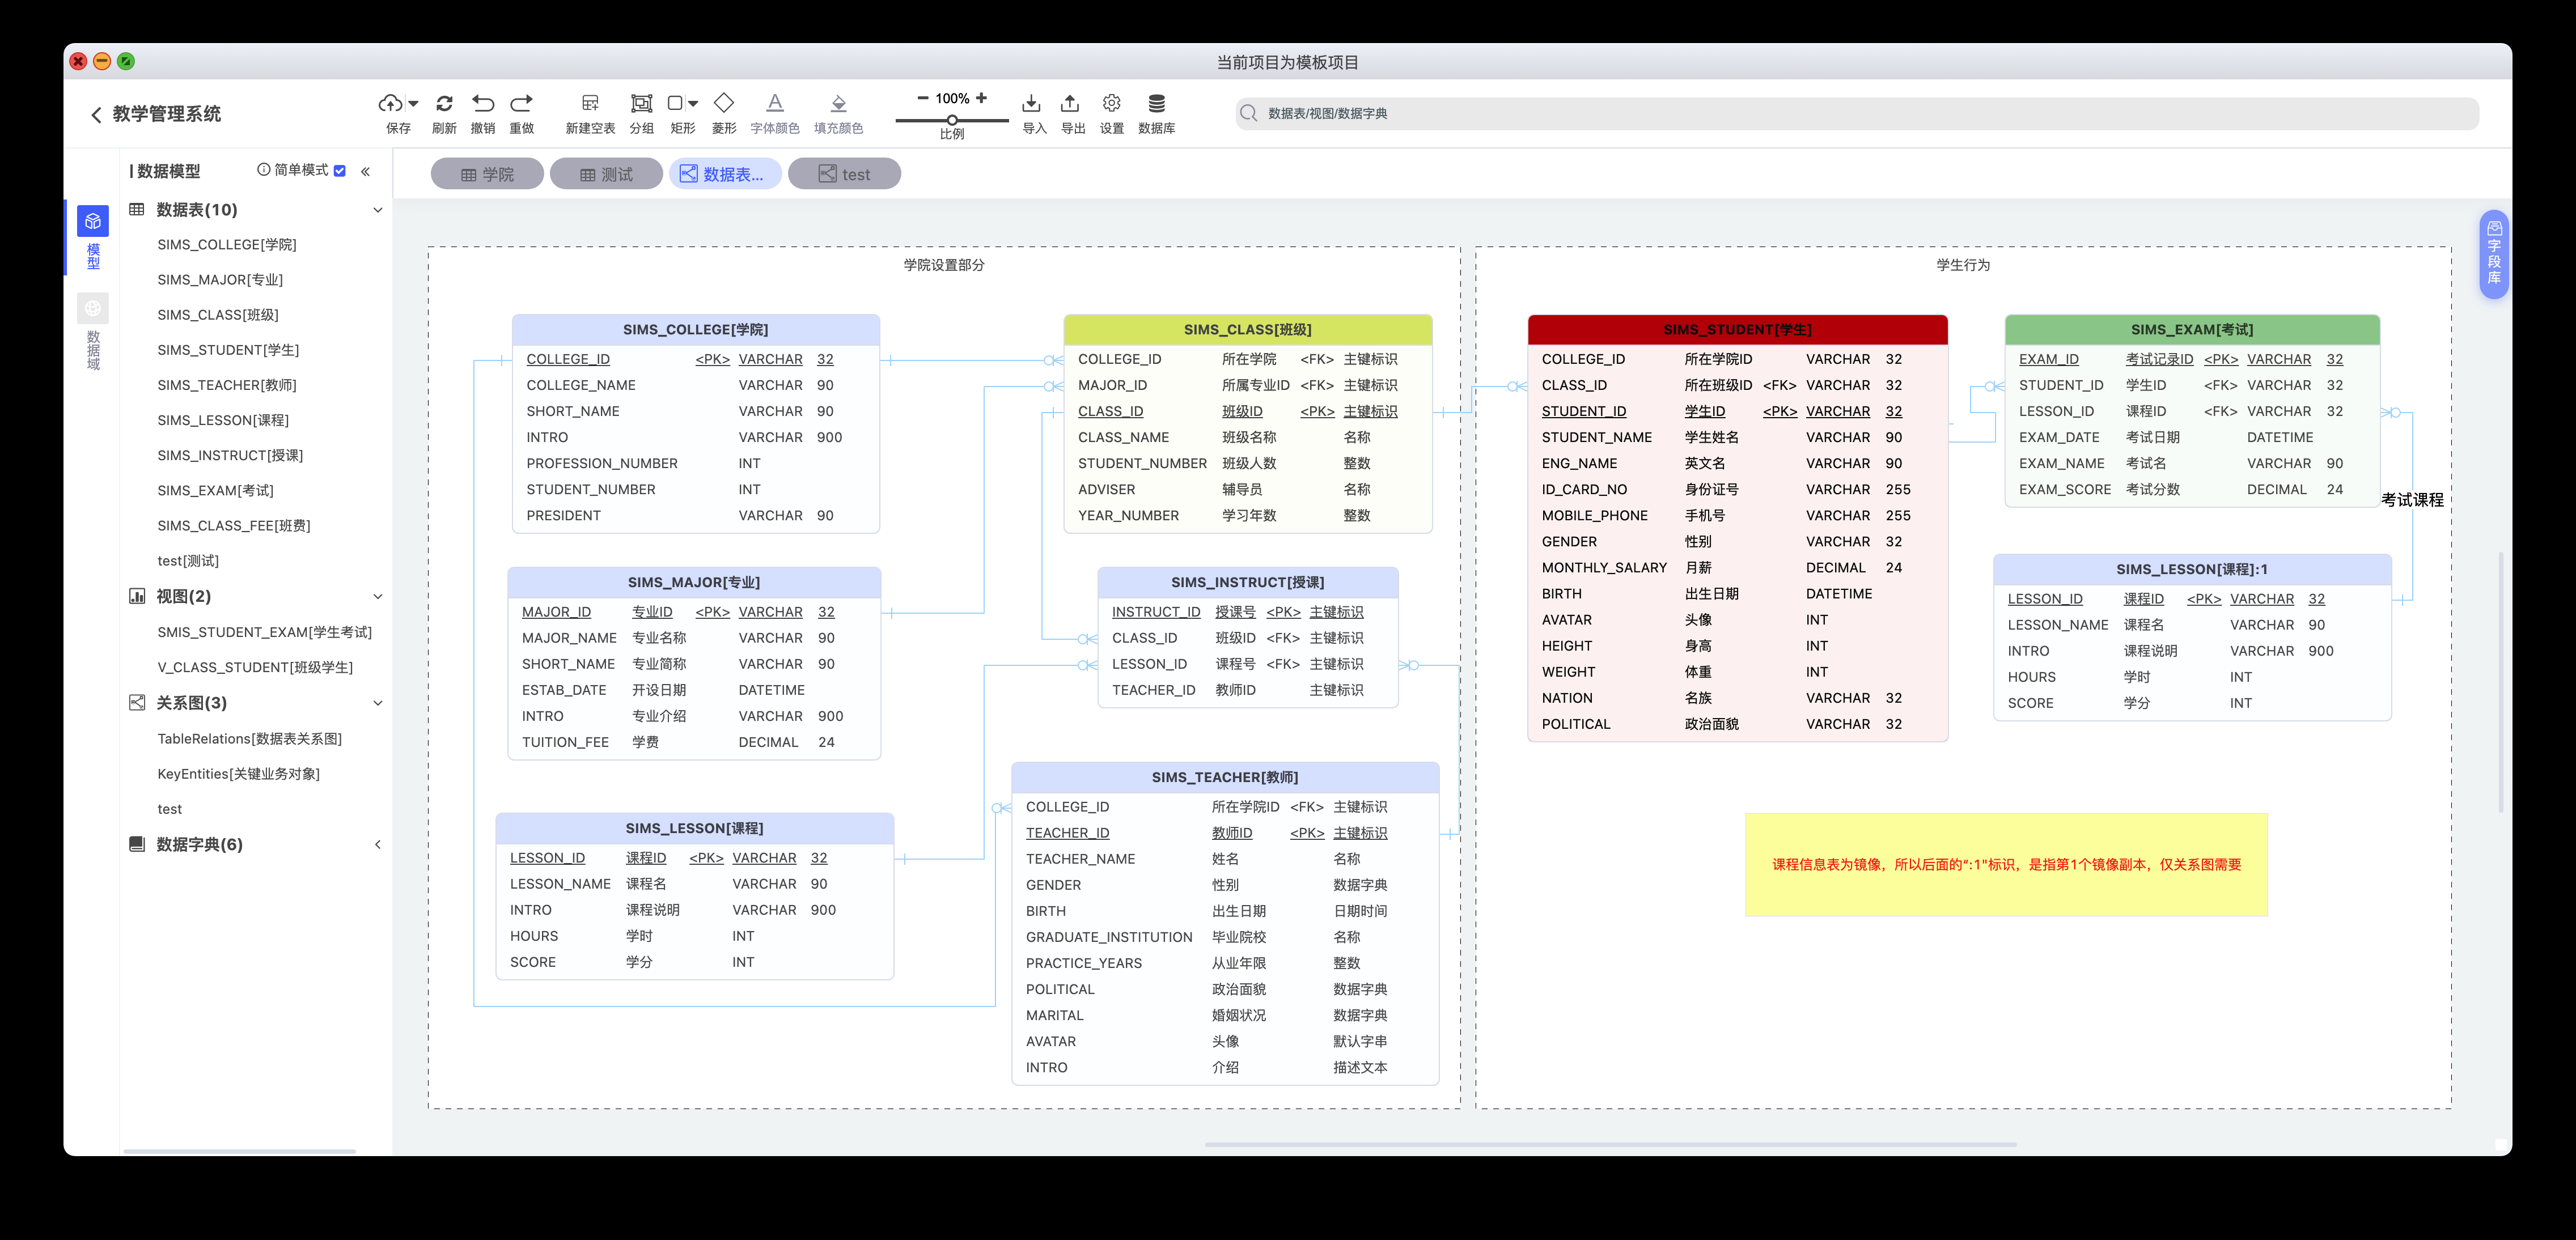
Task: Open the Export (导出) icon
Action: click(x=1071, y=103)
